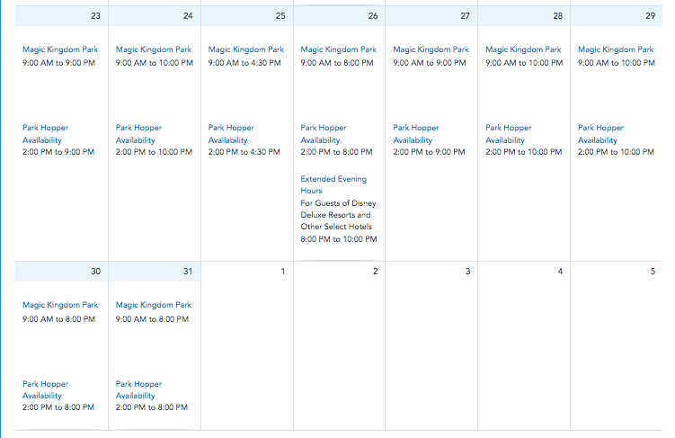Select Park Hopper Availability on the 26th
The height and width of the screenshot is (438, 675).
point(324,134)
